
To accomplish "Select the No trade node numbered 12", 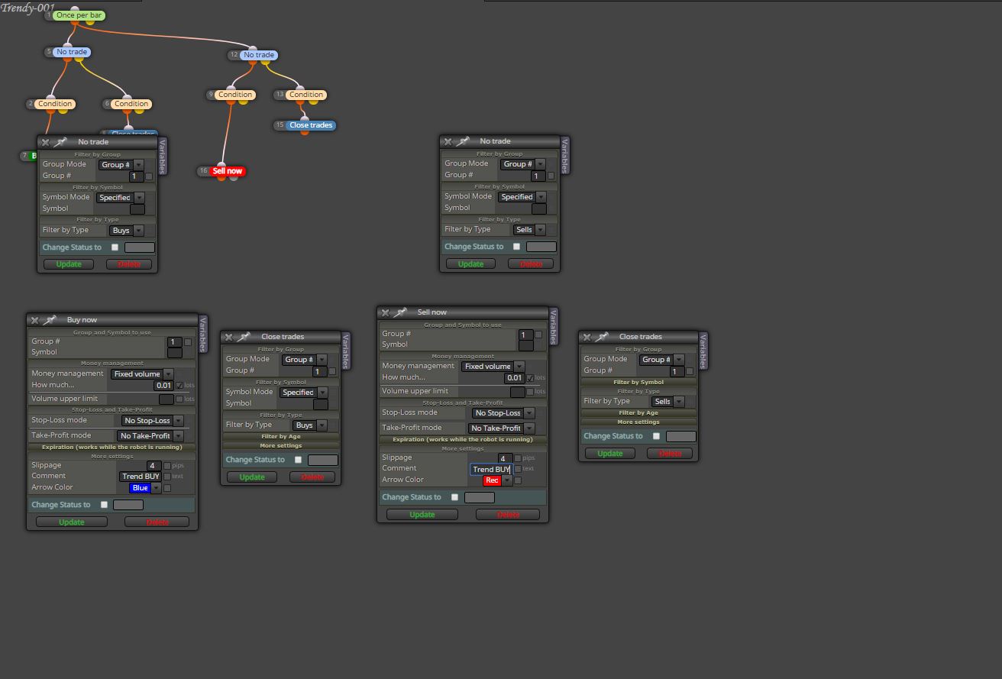I will tap(259, 55).
